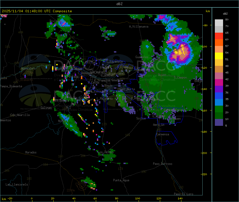Image resolution: width=239 pixels, height=202 pixels.
Task: Click the Carmensa location label
Action: pos(163,134)
